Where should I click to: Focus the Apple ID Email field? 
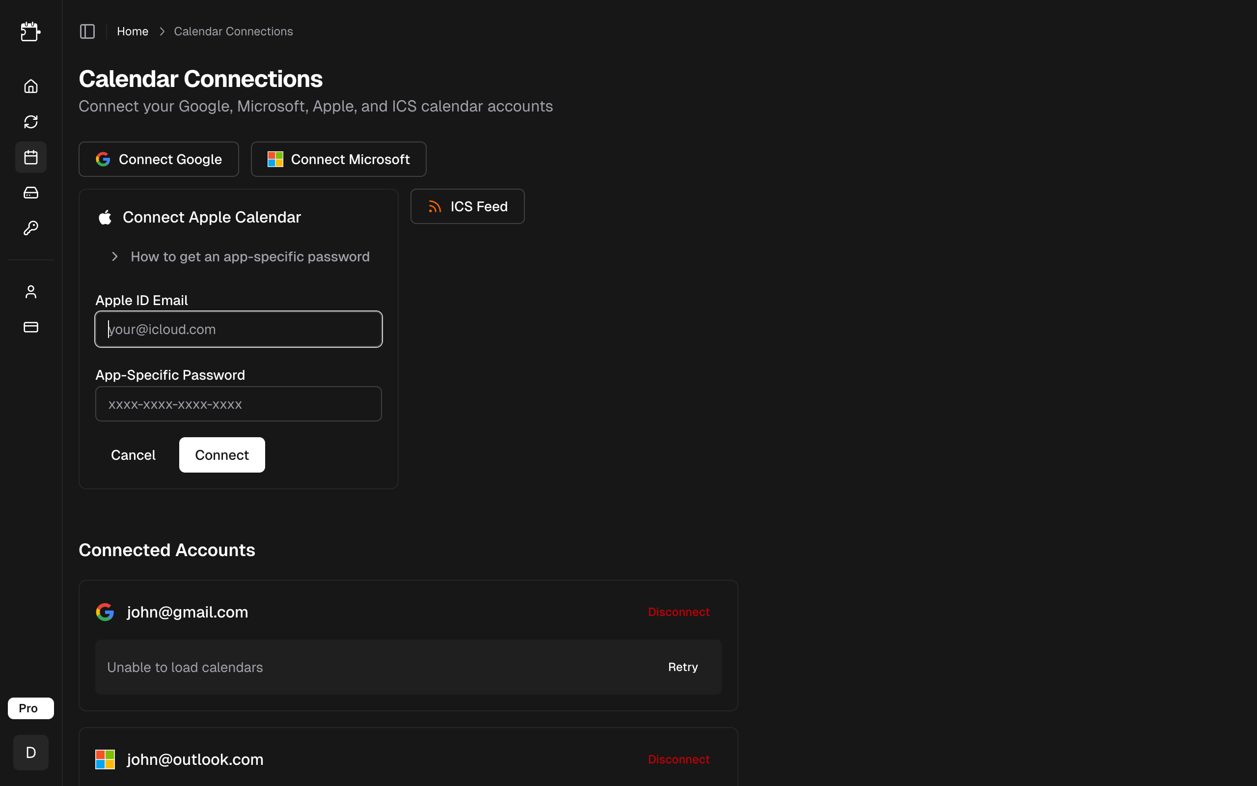click(239, 329)
